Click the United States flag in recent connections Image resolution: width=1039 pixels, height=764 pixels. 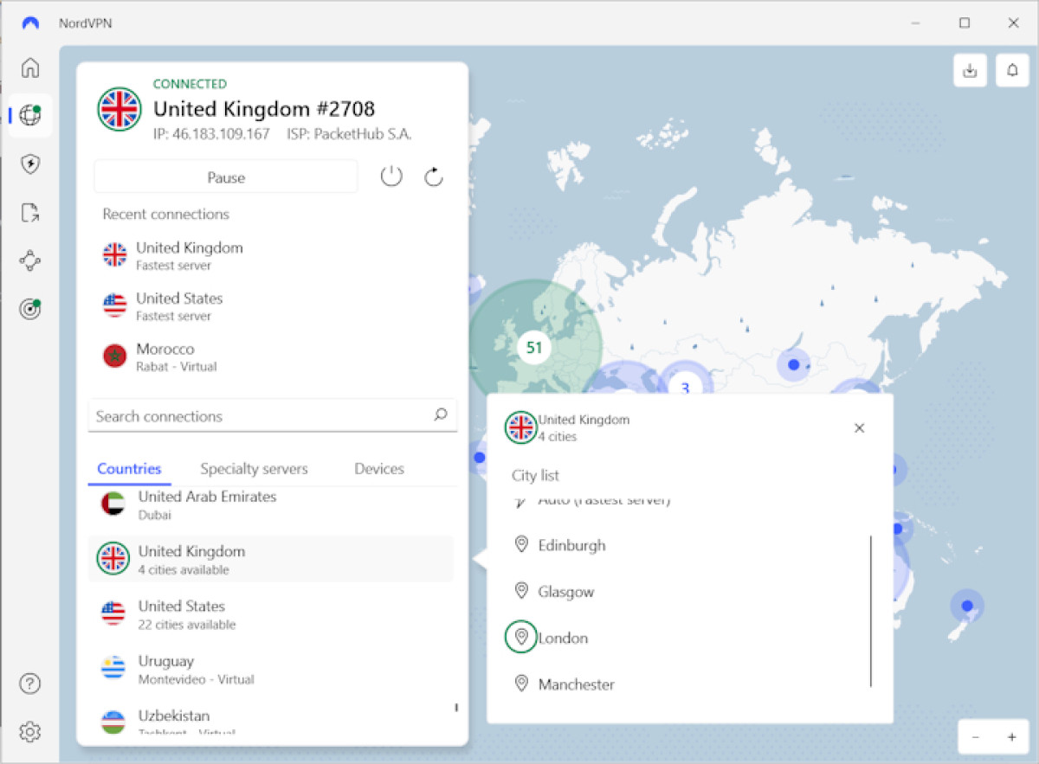click(114, 305)
